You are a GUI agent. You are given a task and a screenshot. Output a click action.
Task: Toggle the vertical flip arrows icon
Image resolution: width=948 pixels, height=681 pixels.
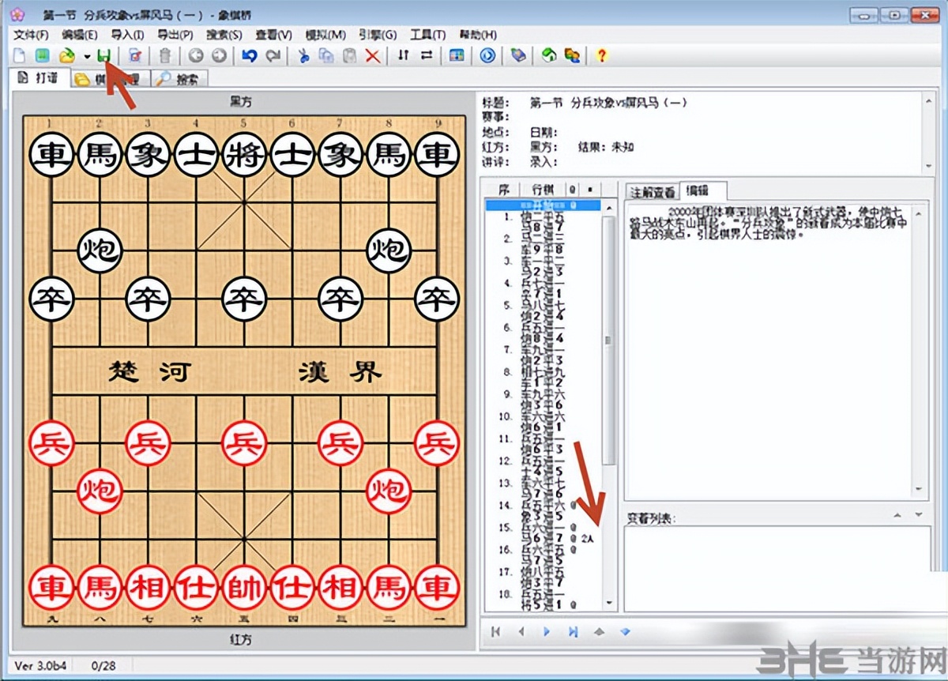(404, 55)
